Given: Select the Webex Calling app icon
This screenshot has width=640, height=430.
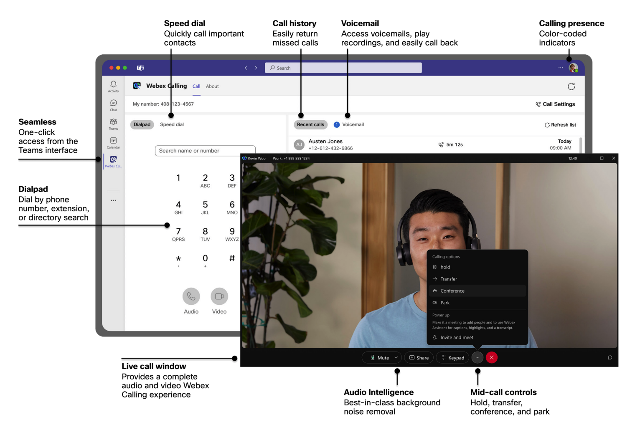Looking at the screenshot, I should coord(113,161).
